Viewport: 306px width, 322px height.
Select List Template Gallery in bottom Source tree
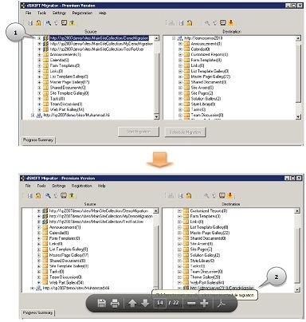(69, 249)
